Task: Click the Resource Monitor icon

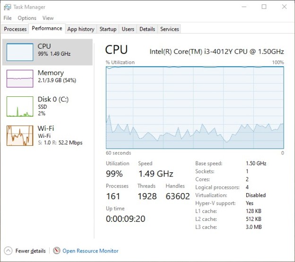Action: [x=57, y=251]
